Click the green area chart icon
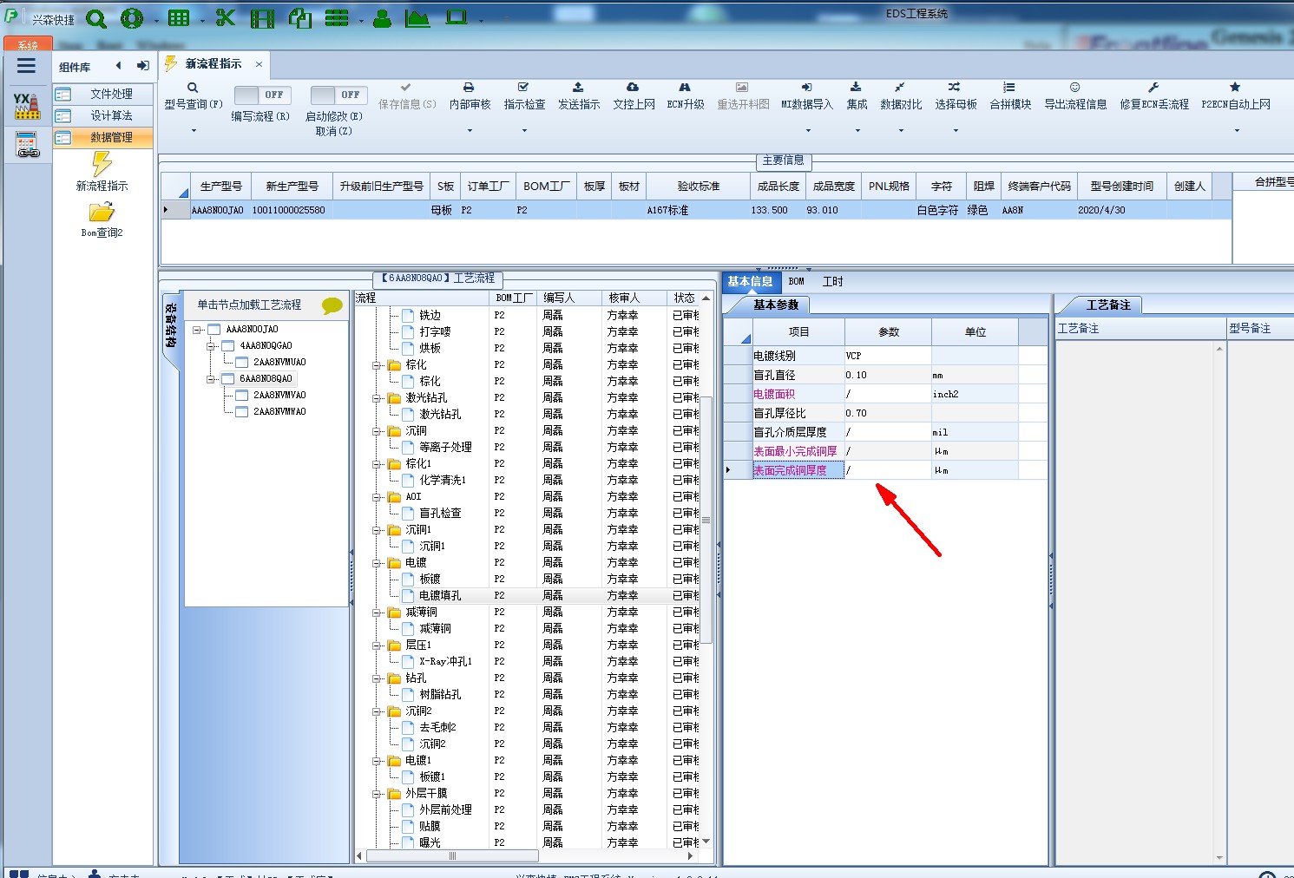Viewport: 1294px width, 878px height. (417, 18)
